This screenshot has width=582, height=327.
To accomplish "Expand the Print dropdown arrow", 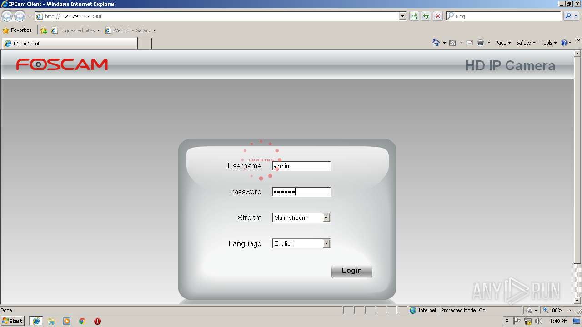I will (x=489, y=43).
